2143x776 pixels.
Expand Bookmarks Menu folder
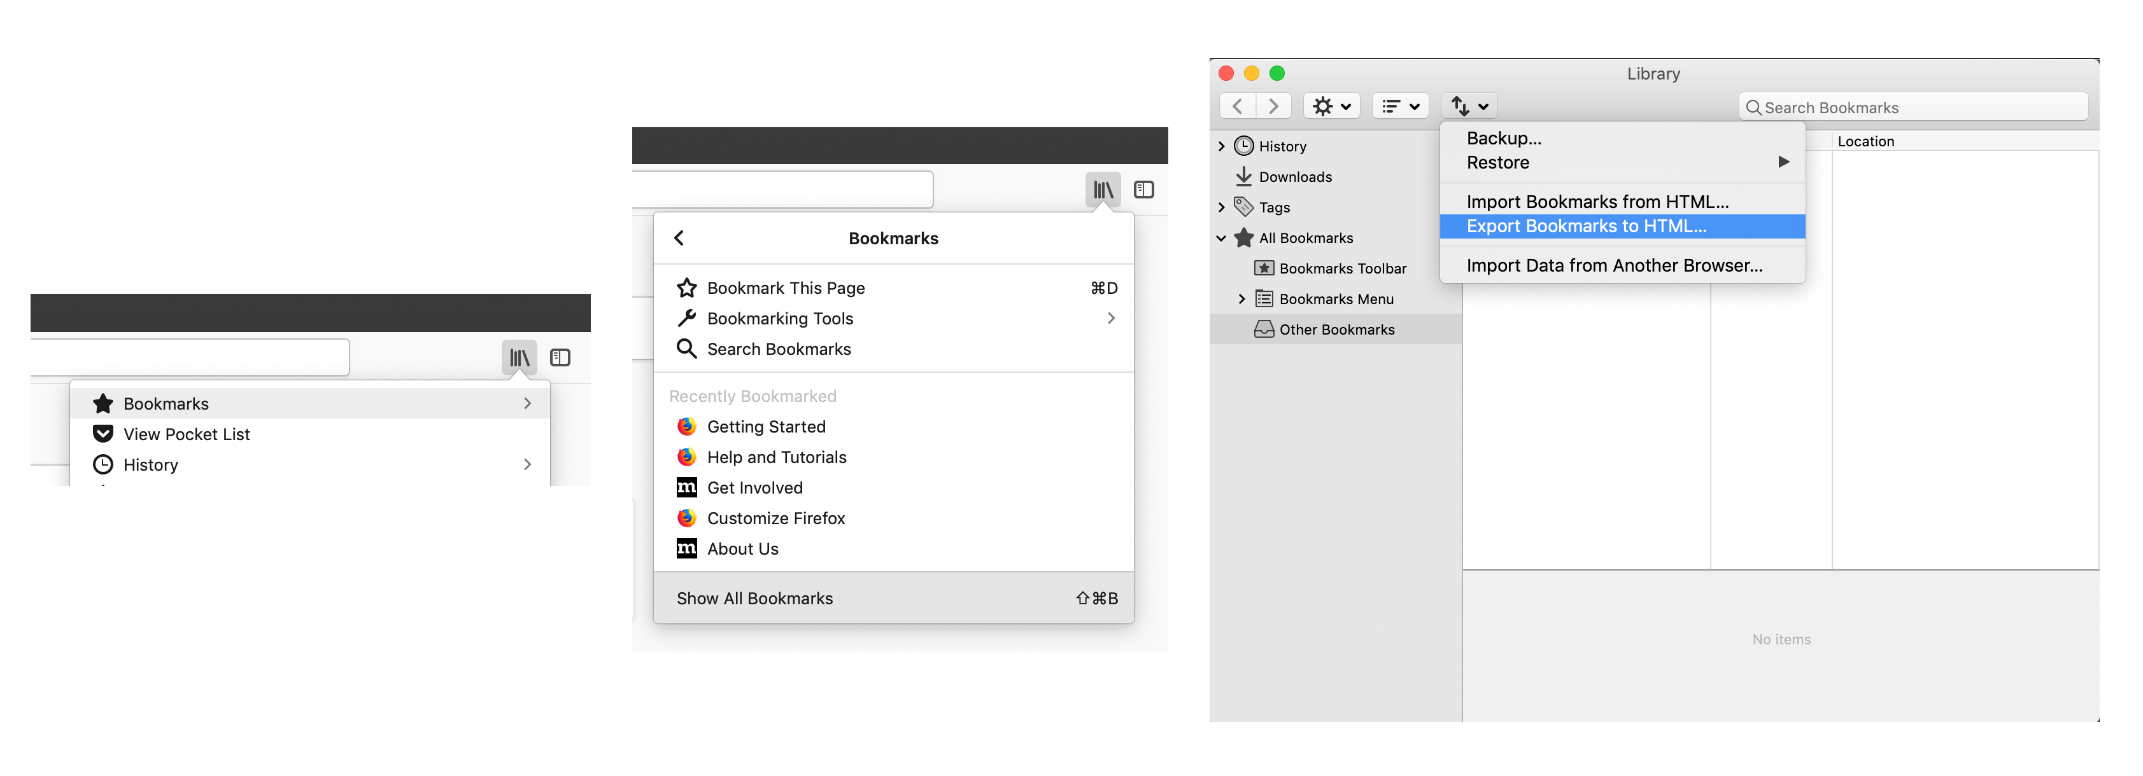click(x=1242, y=300)
